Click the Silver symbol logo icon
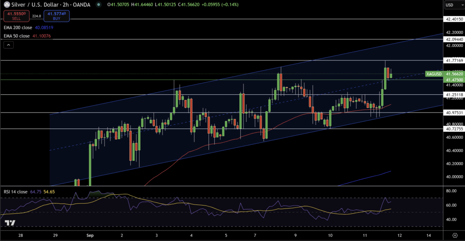465x241 pixels. point(7,5)
